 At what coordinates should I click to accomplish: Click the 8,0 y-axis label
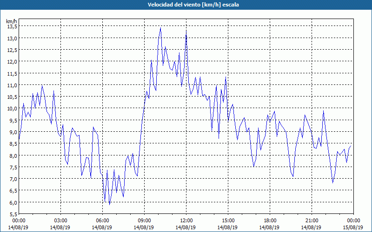coord(13,155)
